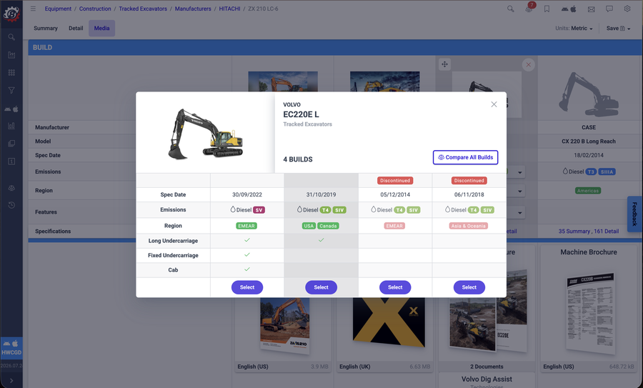Click the SV emissions tag in first build

pyautogui.click(x=259, y=210)
